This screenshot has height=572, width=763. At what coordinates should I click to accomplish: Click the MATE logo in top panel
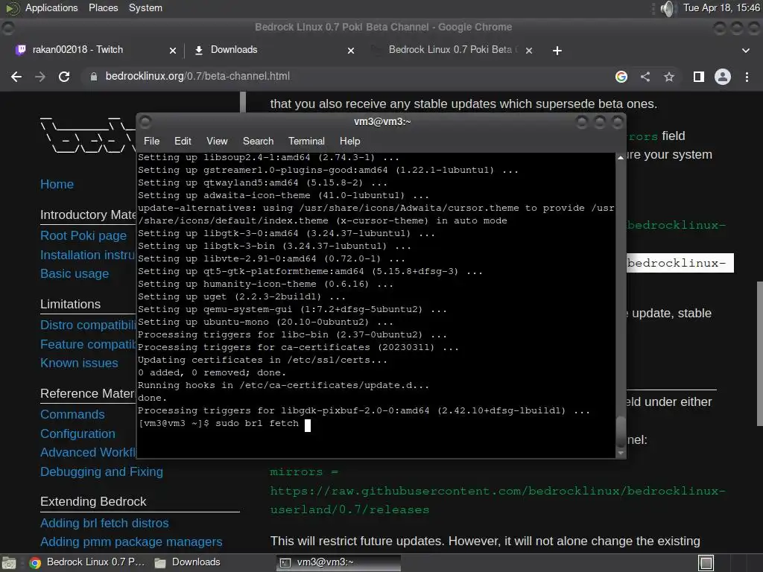(12, 8)
